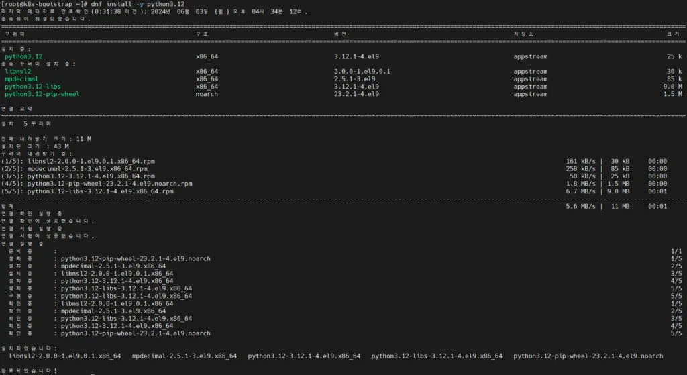687x375 pixels.
Task: Click the "30 k" size in the table
Action: 674,71
